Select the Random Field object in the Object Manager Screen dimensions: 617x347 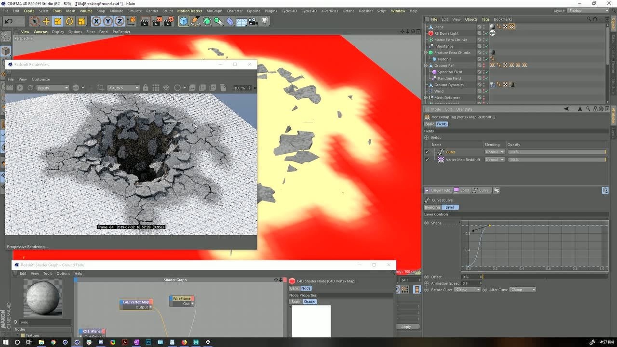449,78
